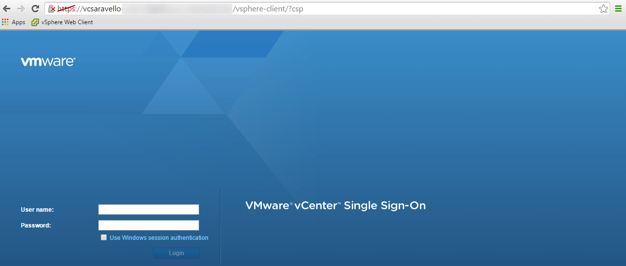This screenshot has width=626, height=266.
Task: Bookmark this page with the star icon
Action: (x=603, y=9)
